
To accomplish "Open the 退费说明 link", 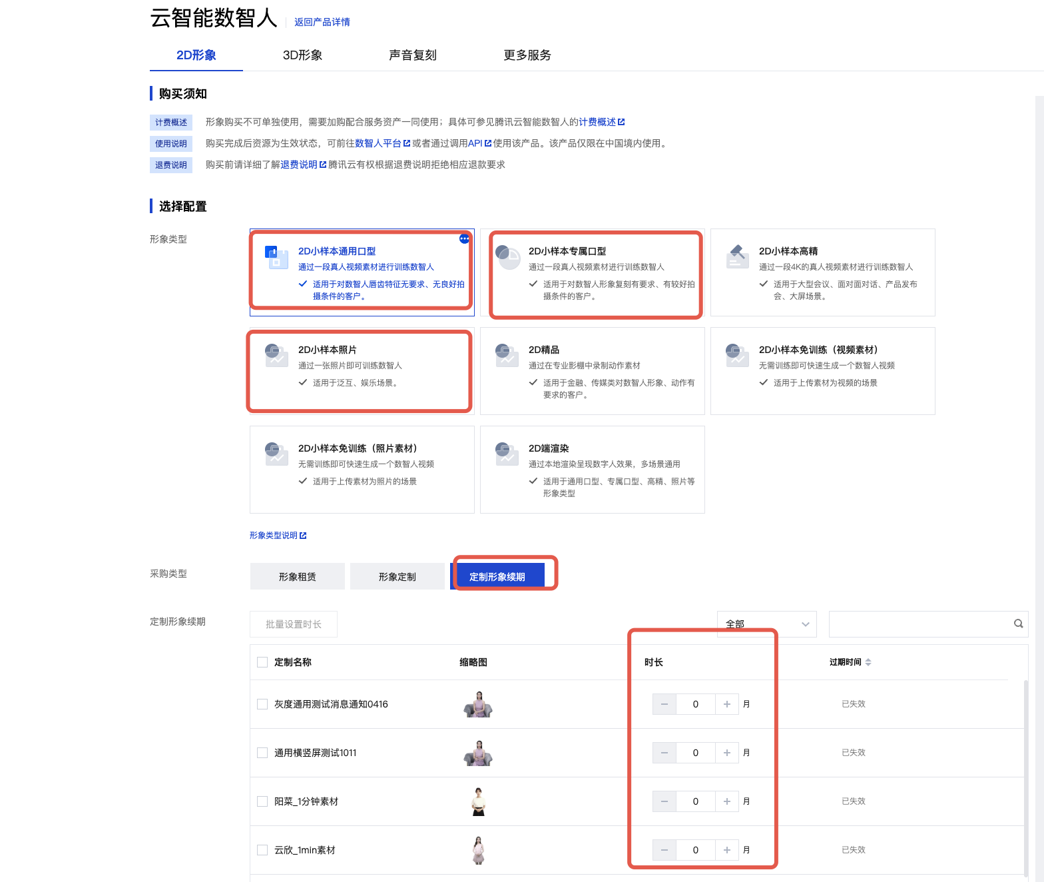I will [x=304, y=165].
